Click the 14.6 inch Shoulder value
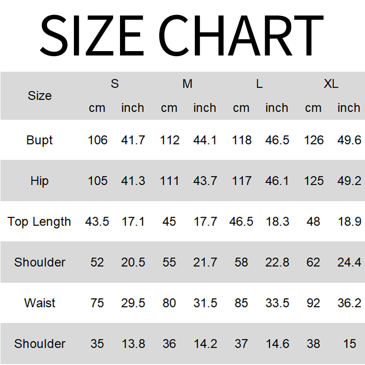Screen dimensions: 365x365 [277, 344]
